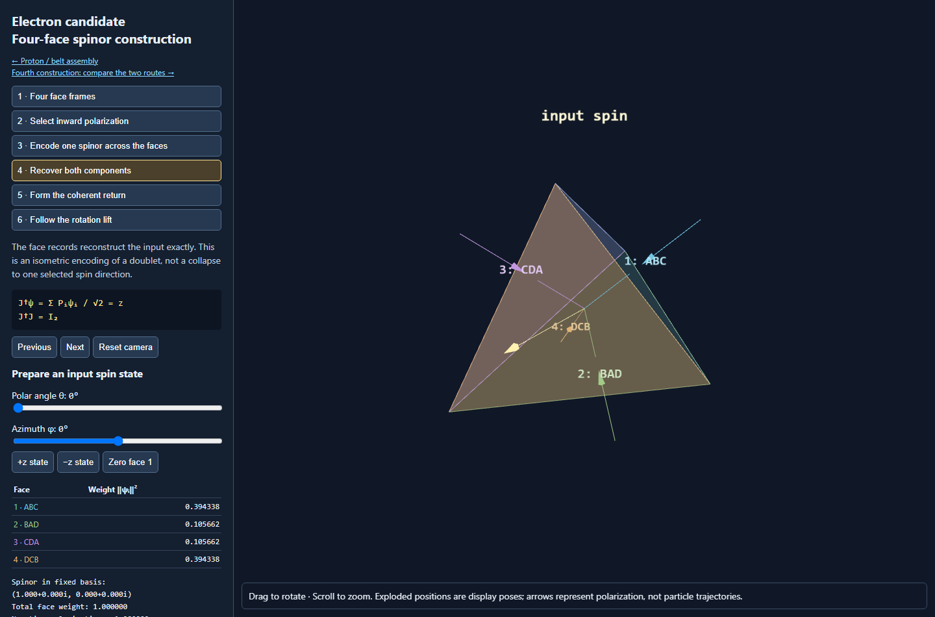This screenshot has height=617, width=935.
Task: Select step 4 Recover both components
Action: click(116, 170)
